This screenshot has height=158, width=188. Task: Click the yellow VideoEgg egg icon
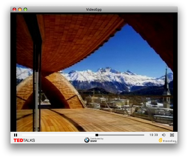pyautogui.click(x=161, y=140)
